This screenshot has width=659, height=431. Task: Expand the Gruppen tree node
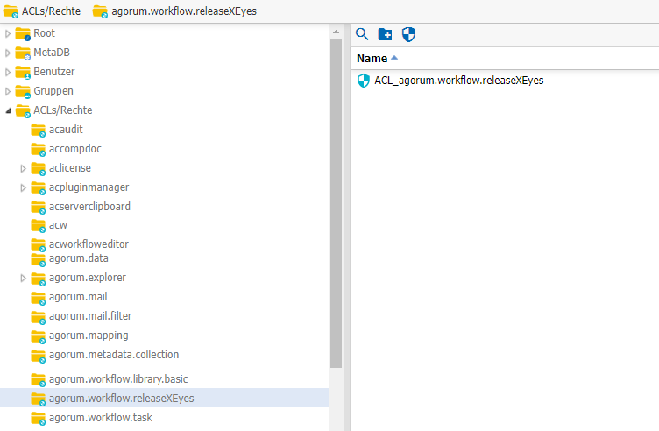point(8,92)
